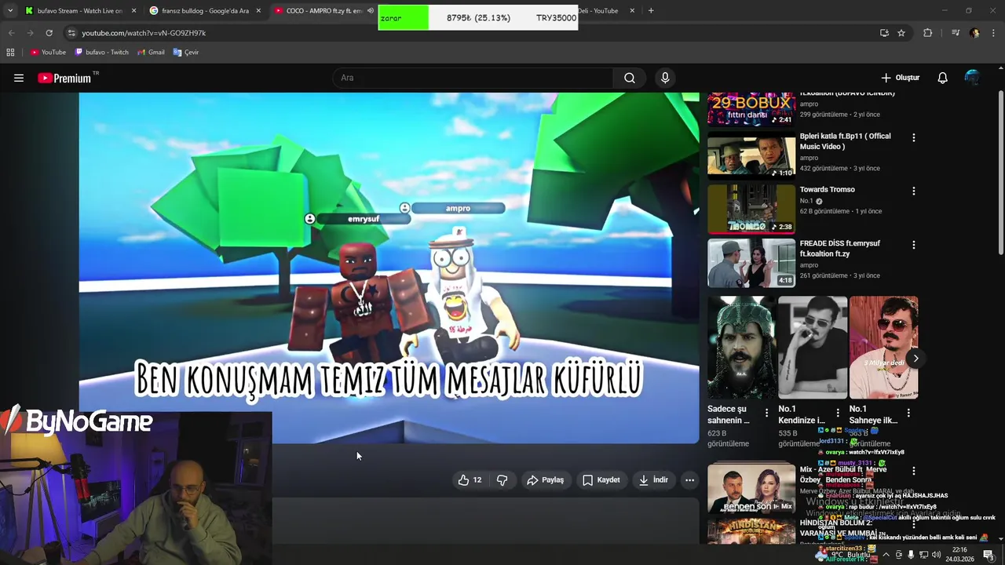
Task: Open Chrome tab search dropdown
Action: tap(9, 10)
